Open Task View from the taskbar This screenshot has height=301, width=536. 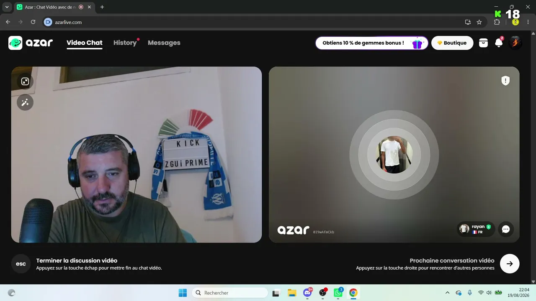click(276, 293)
